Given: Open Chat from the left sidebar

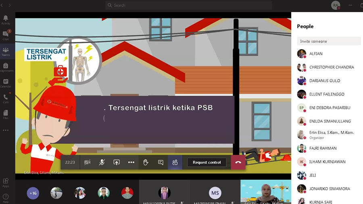Looking at the screenshot, I should 6,35.
